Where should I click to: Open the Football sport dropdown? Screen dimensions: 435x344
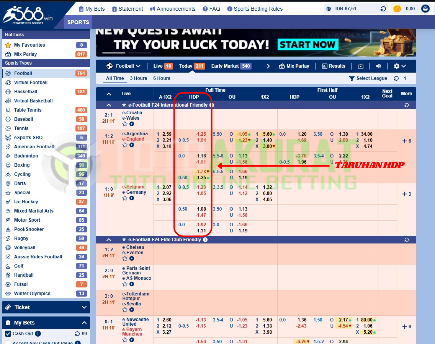tap(124, 66)
